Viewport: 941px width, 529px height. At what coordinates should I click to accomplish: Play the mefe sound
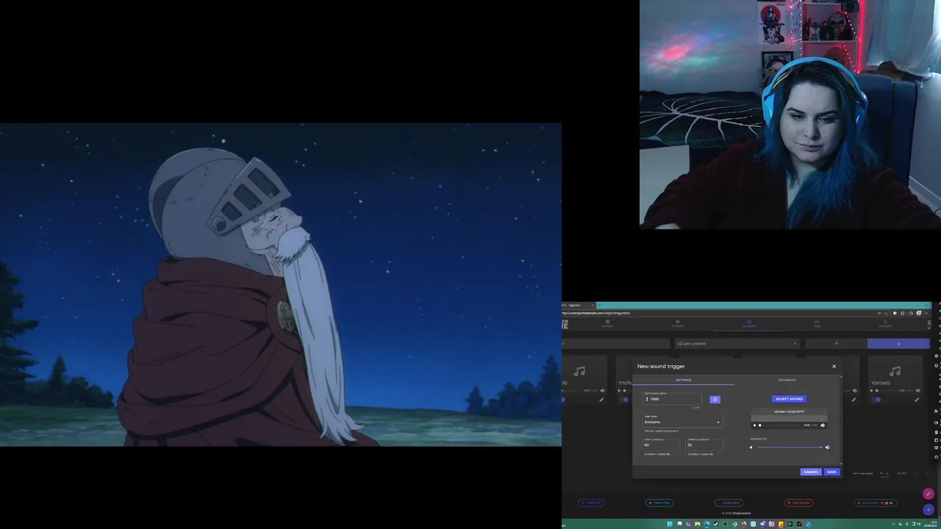pos(619,391)
